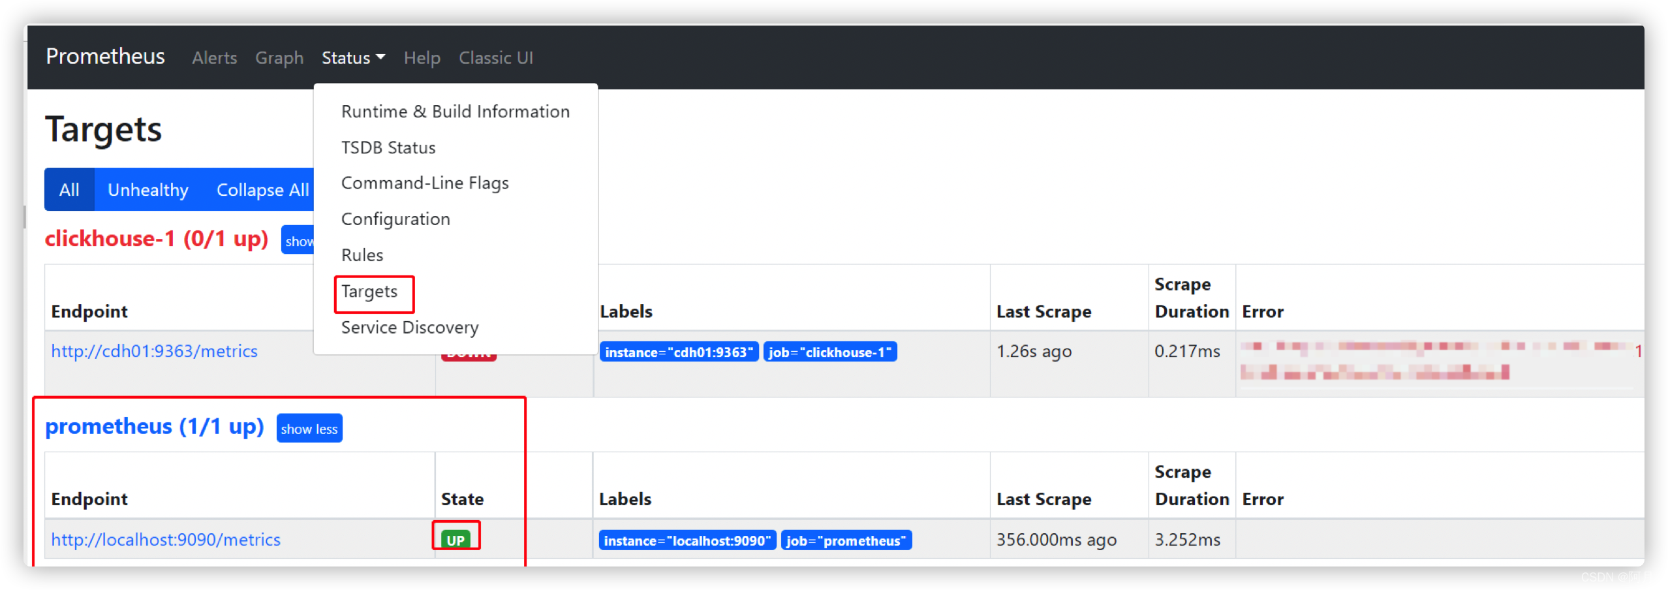Select the All filter button

[69, 190]
